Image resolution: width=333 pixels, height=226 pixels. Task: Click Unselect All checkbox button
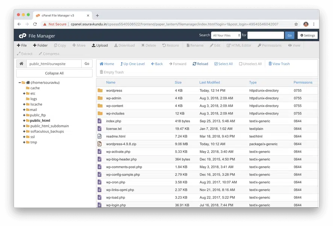tap(250, 64)
